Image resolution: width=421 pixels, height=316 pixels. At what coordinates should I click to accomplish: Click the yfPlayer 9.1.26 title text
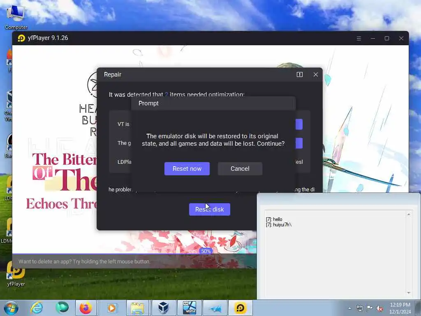pos(48,38)
